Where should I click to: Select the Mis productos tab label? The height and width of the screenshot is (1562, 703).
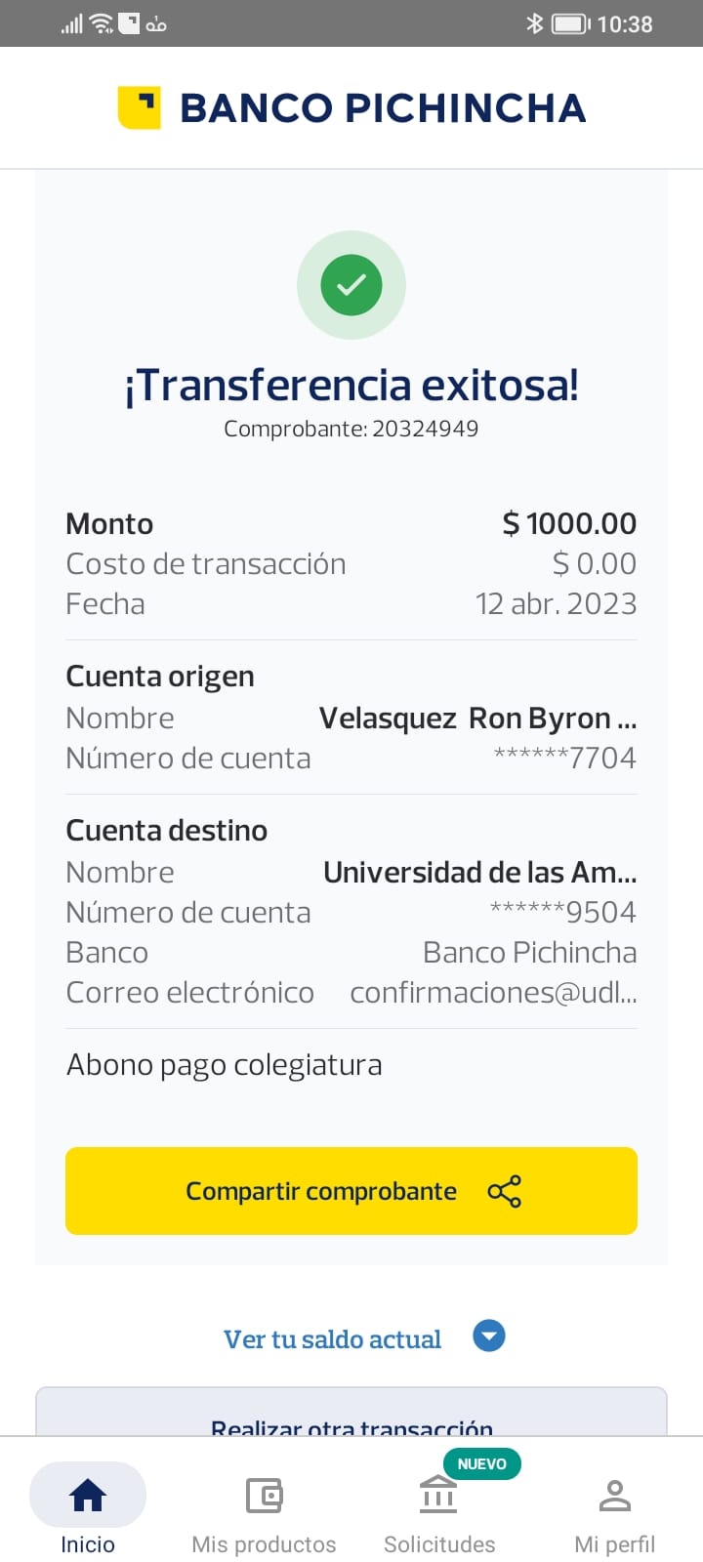pos(264,1544)
